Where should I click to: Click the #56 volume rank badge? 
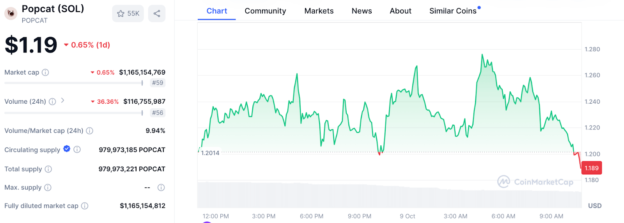click(158, 113)
